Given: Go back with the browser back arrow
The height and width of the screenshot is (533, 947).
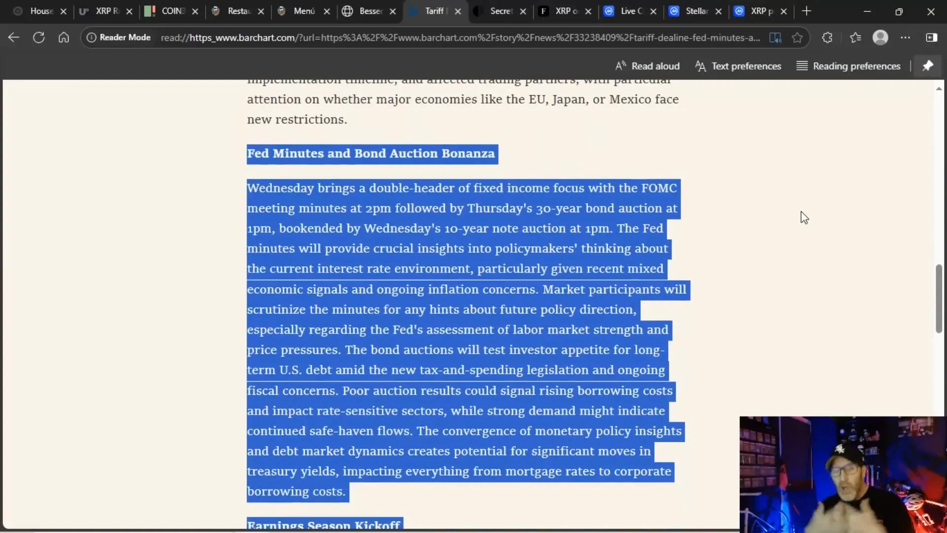Looking at the screenshot, I should [x=14, y=38].
